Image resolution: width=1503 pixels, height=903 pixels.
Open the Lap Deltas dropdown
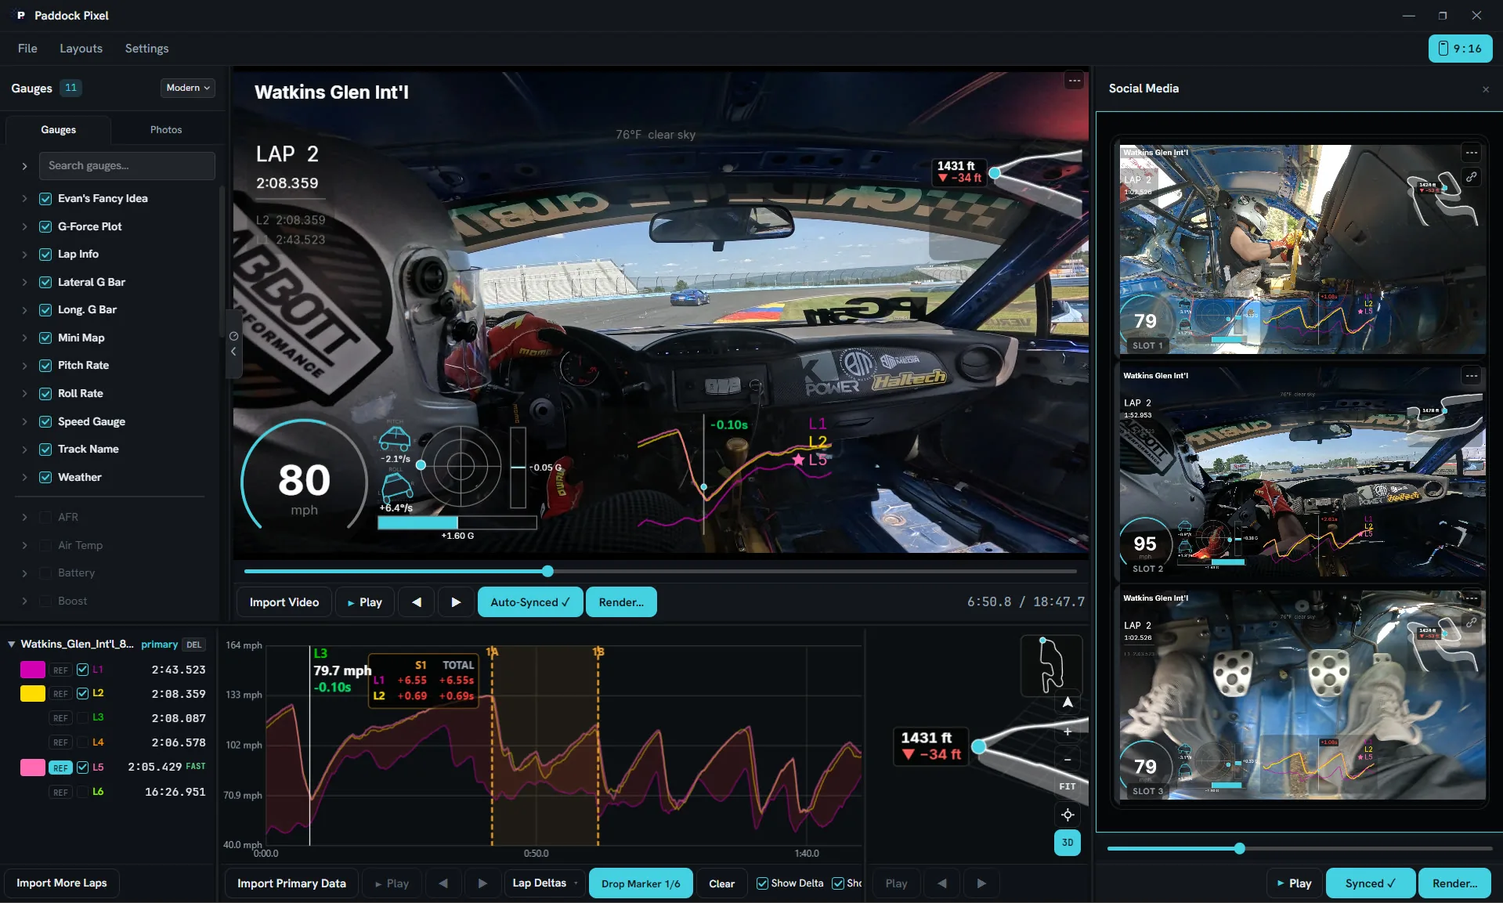545,883
